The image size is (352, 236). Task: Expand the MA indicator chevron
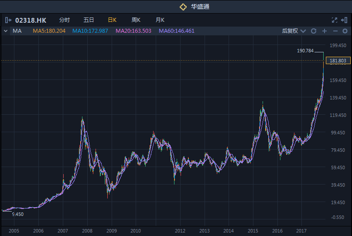6,31
